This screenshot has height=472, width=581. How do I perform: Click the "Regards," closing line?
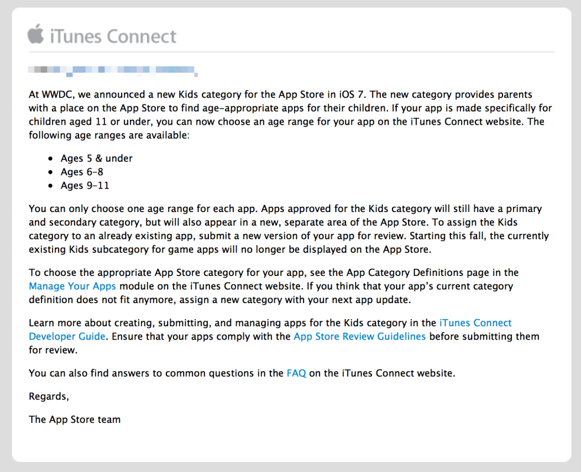[x=49, y=396]
